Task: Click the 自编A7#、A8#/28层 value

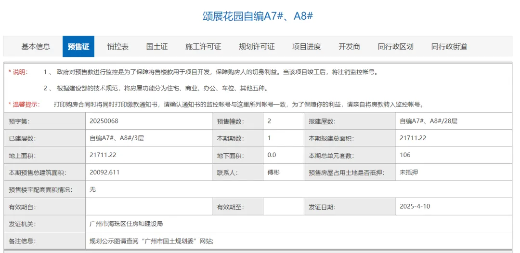Action: coord(429,121)
